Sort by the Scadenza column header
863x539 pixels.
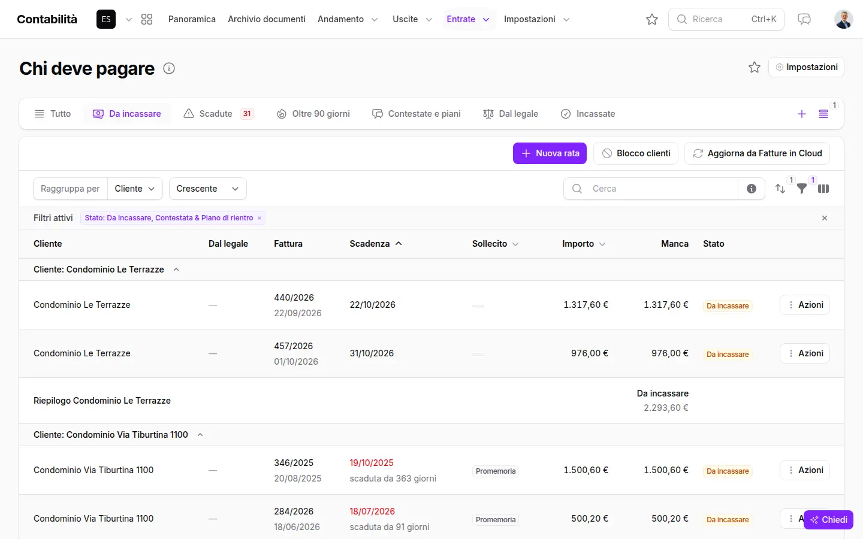coord(376,244)
